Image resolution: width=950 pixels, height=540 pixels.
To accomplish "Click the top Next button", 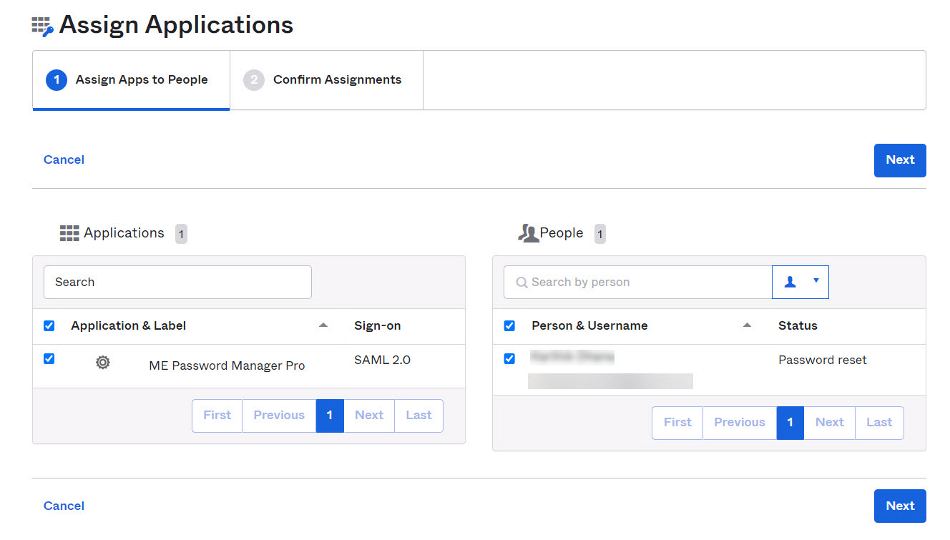I will point(900,160).
